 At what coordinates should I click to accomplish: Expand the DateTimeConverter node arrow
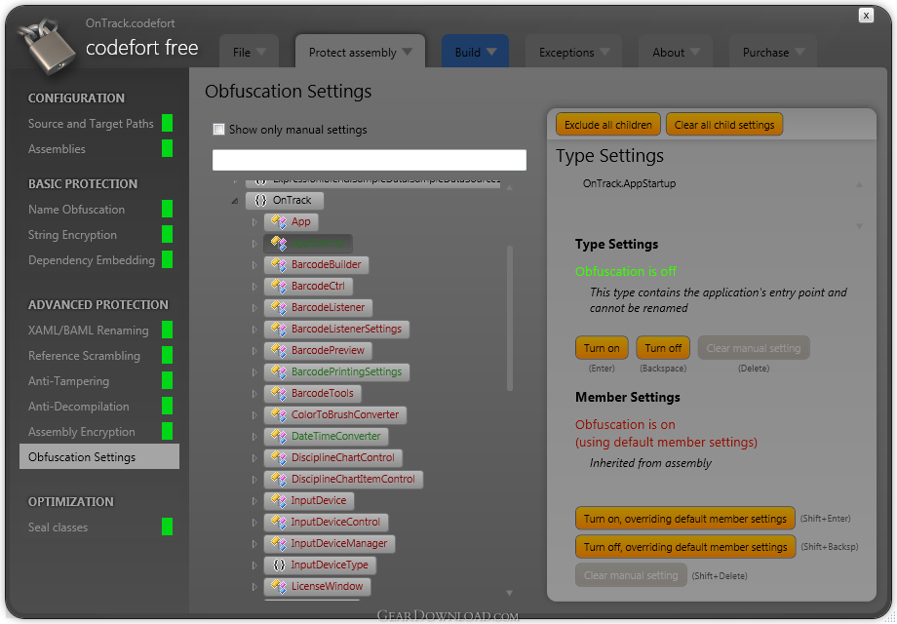[x=254, y=437]
